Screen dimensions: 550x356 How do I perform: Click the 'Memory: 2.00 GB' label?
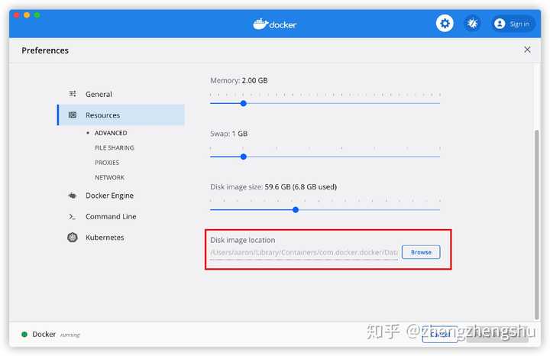click(x=238, y=80)
